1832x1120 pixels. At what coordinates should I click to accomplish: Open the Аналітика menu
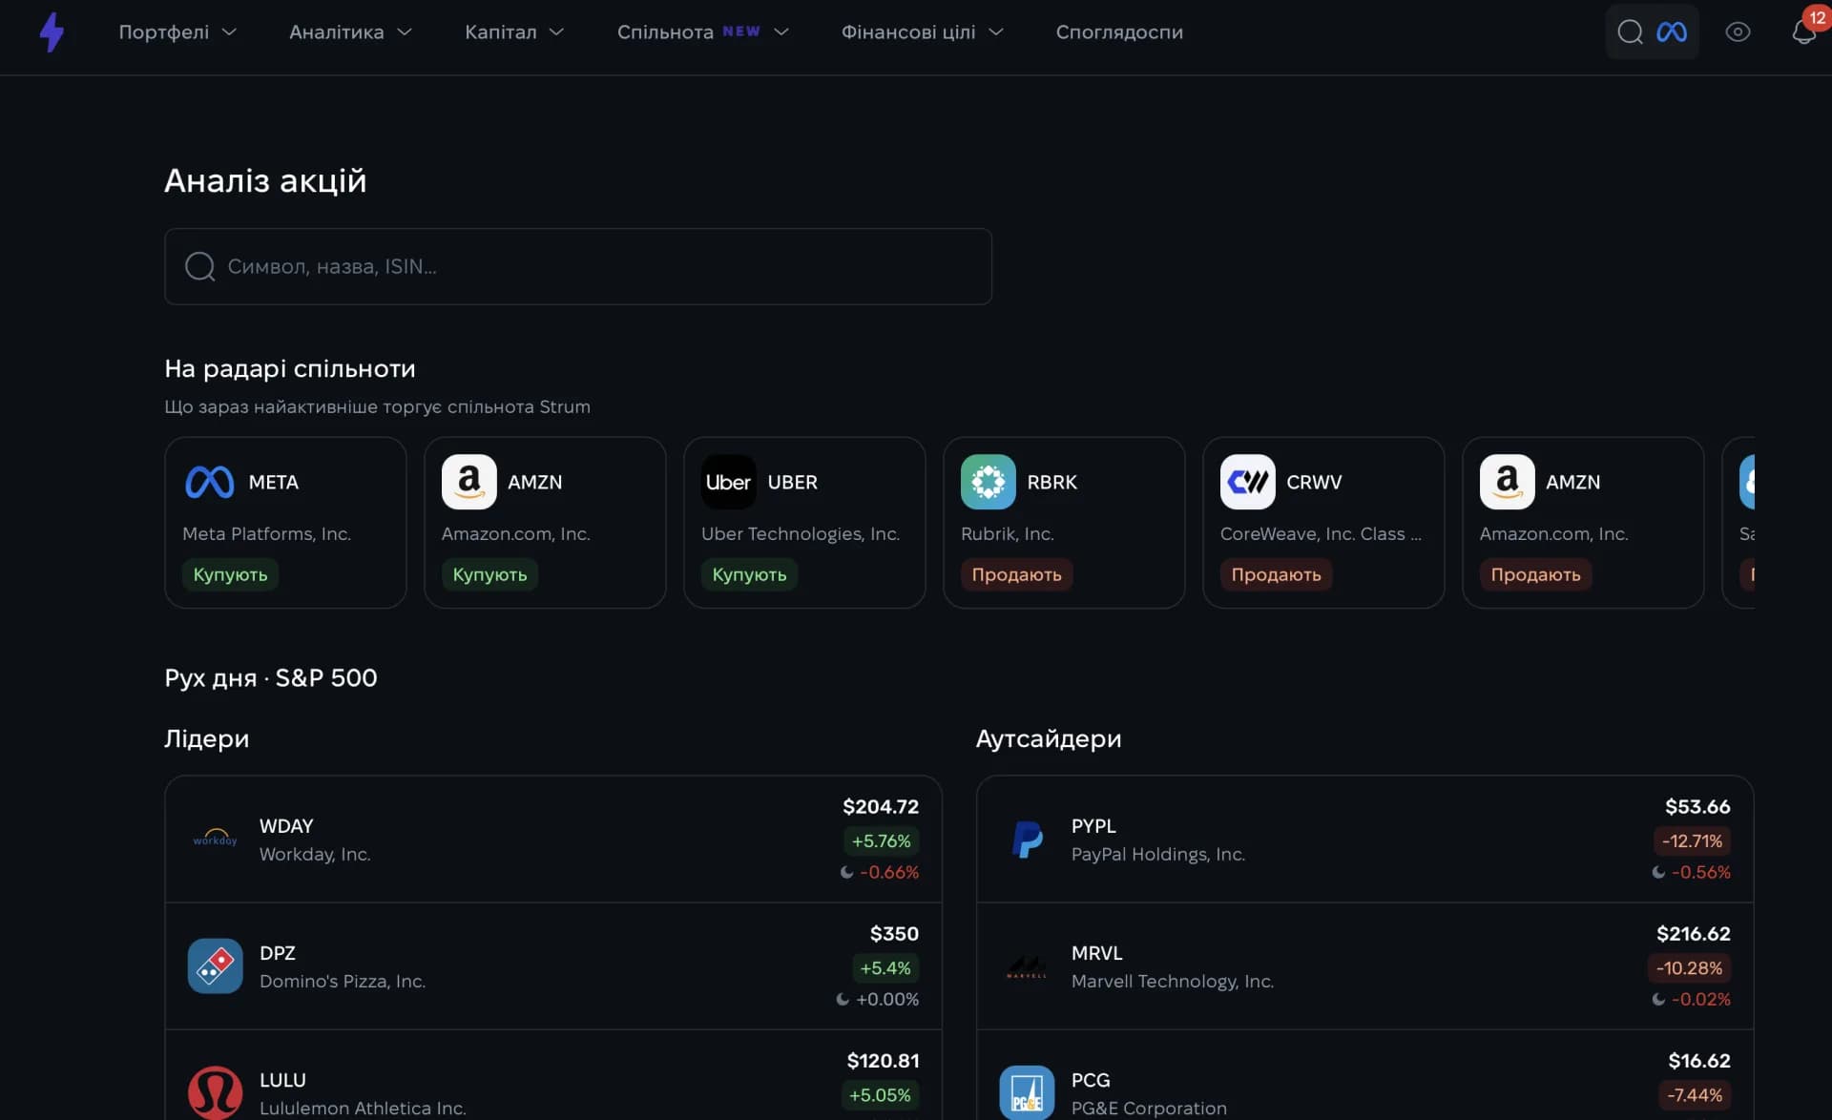(350, 31)
